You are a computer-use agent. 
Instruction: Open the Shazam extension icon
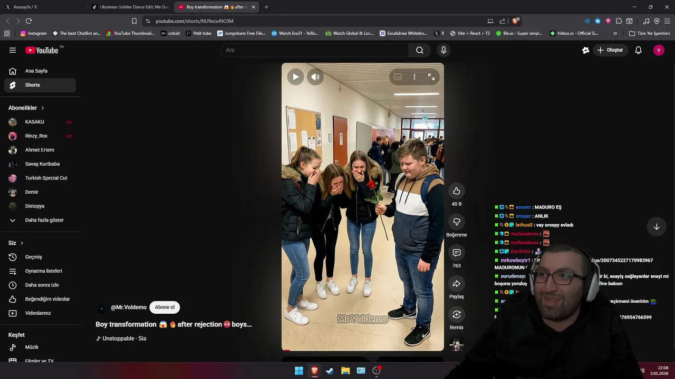[597, 21]
